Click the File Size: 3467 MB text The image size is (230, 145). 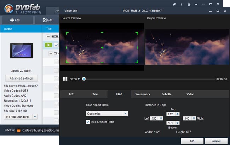click(x=15, y=111)
